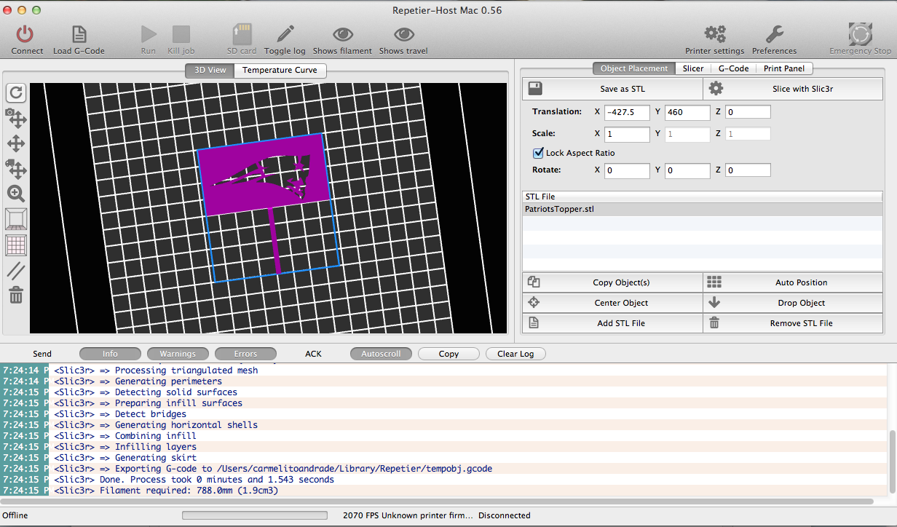
Task: Click the Rotate Z input field
Action: 748,170
